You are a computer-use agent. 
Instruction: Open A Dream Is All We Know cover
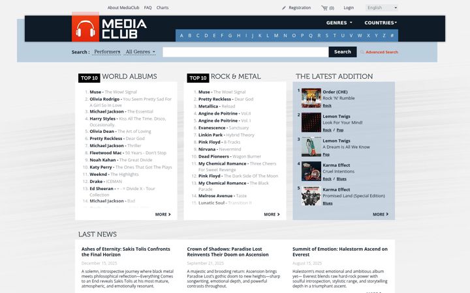[311, 146]
